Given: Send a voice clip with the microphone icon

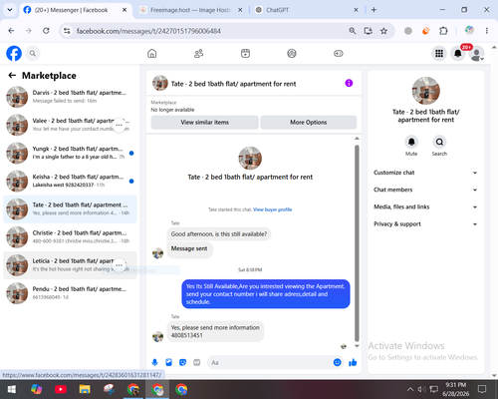Looking at the screenshot, I should pos(154,362).
